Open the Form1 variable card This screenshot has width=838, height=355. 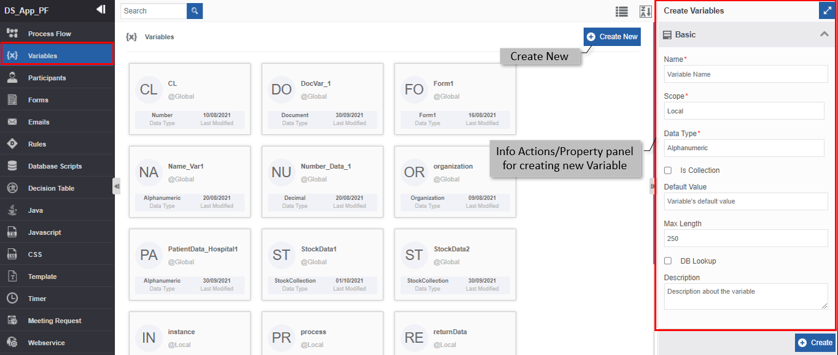455,99
